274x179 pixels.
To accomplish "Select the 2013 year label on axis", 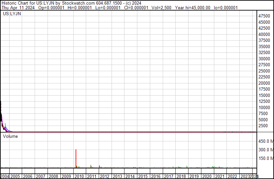I will pyautogui.click(x=118, y=176).
